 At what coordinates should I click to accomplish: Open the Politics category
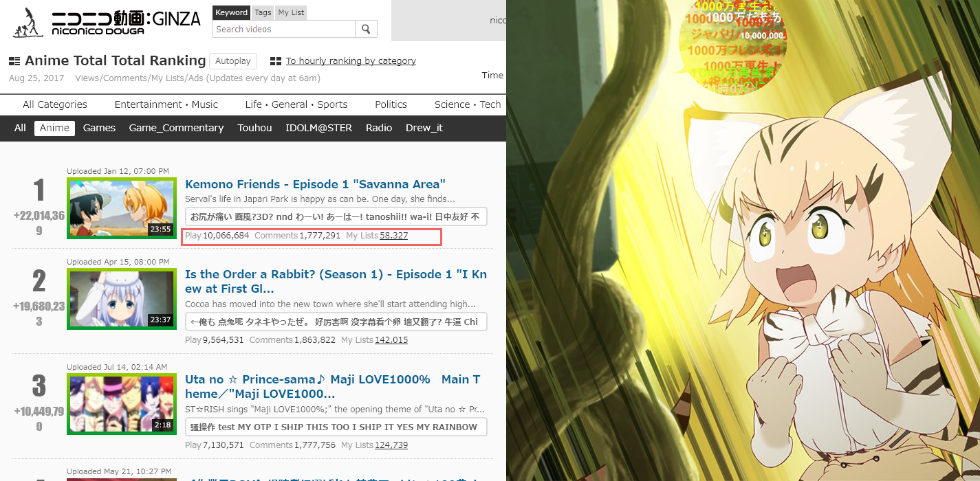(391, 104)
